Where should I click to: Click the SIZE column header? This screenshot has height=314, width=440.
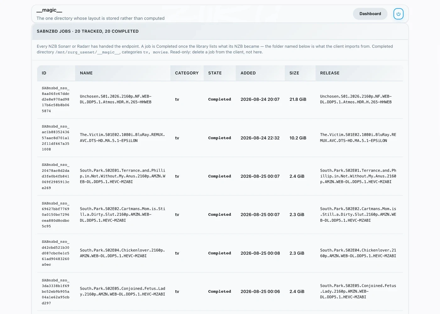300,73
